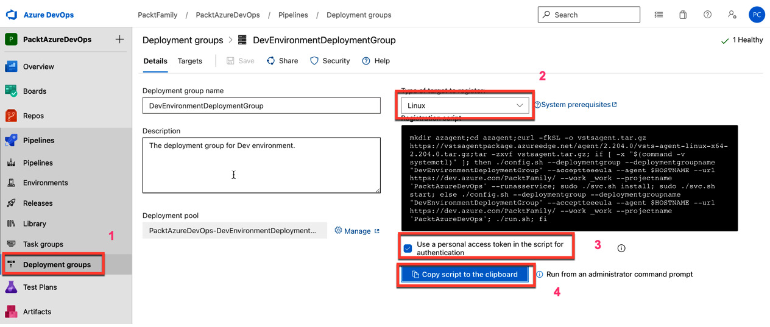Open the work items list icon in header
The height and width of the screenshot is (327, 770).
point(659,15)
